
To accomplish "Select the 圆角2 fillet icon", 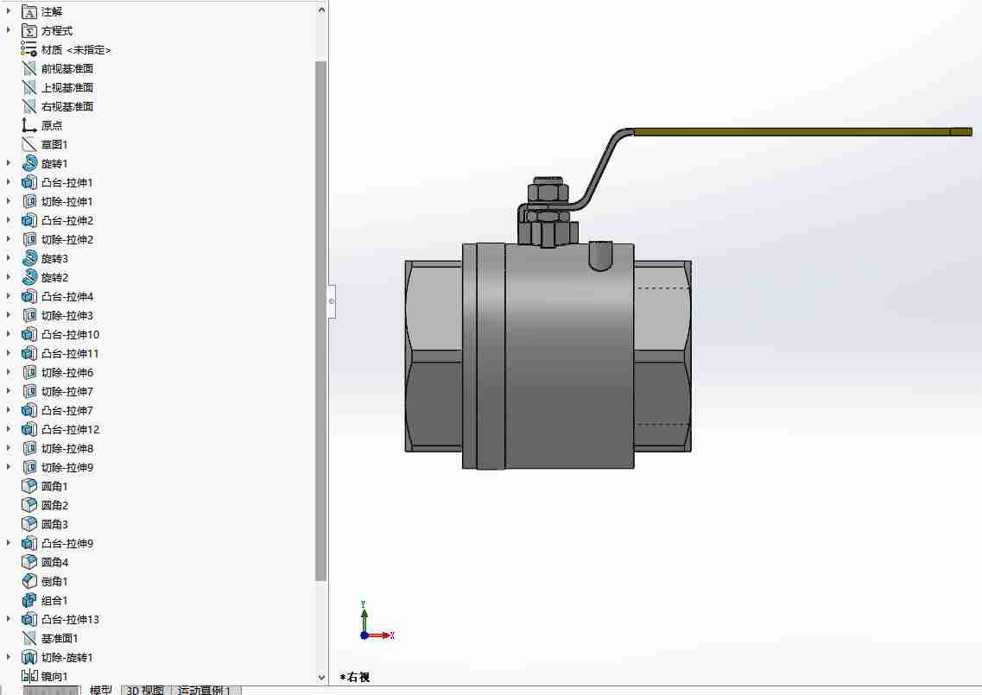I will pyautogui.click(x=29, y=505).
